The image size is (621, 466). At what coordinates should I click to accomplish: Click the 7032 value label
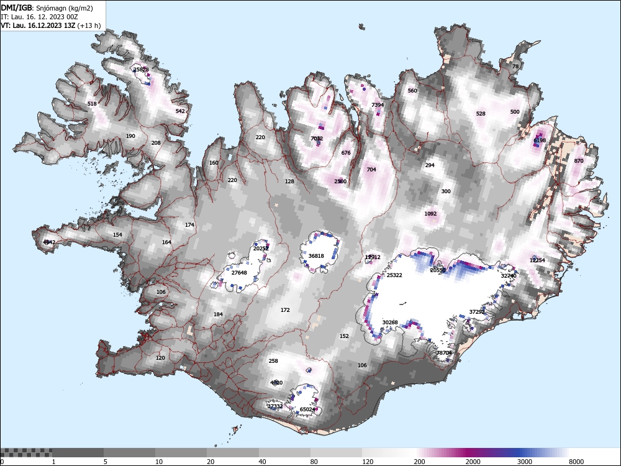coord(317,139)
